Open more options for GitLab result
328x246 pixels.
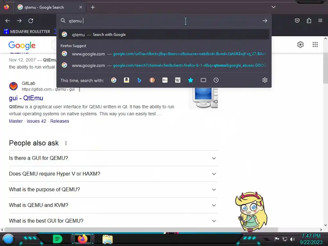pos(79,90)
